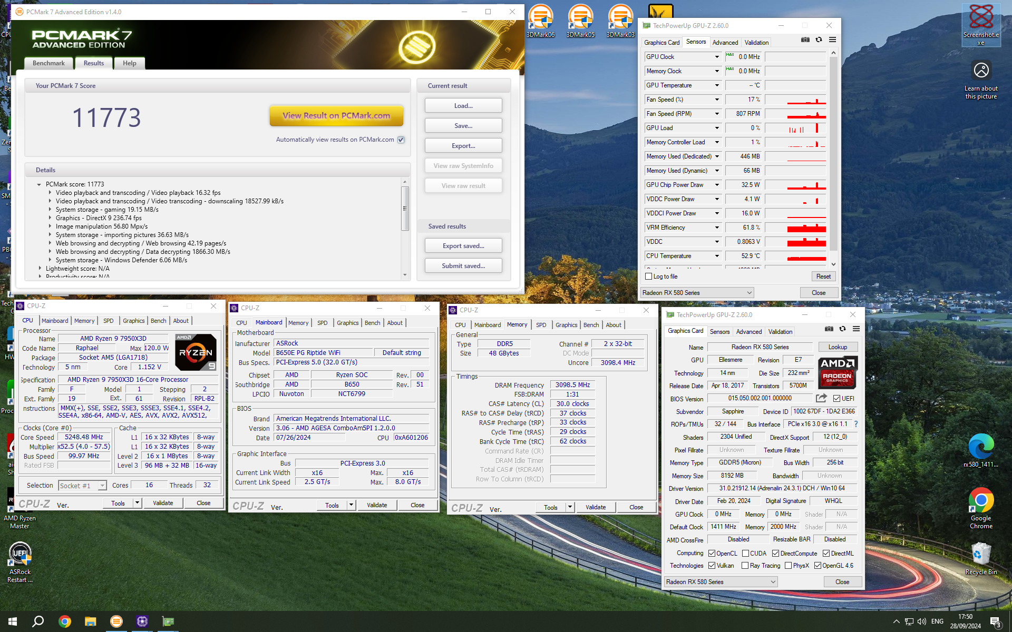Open Bench tab in CPU-Z Mainboard window
Viewport: 1012px width, 632px height.
point(372,323)
